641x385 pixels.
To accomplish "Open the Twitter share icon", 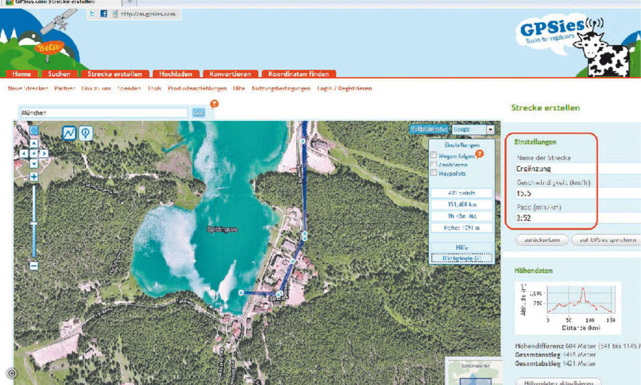I will (93, 14).
